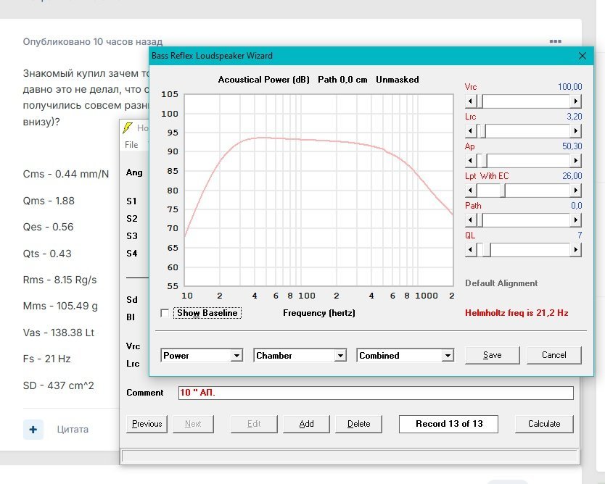Click the Record 13 of 13 indicator

(x=449, y=424)
